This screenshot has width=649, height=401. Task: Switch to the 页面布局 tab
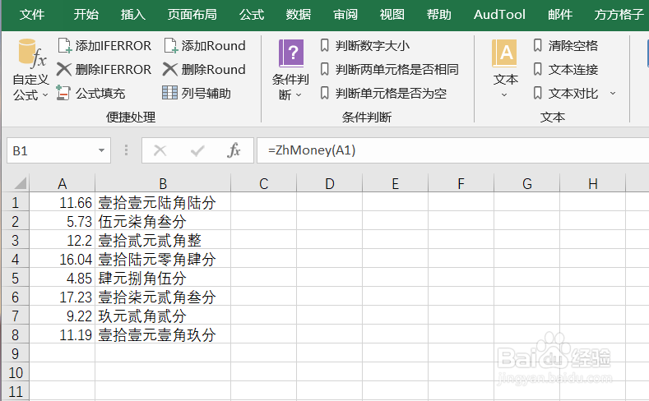coord(192,15)
